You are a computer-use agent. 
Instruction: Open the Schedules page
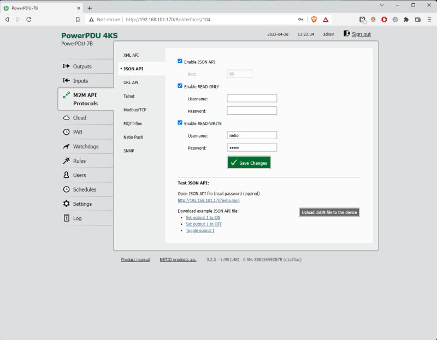(x=84, y=189)
